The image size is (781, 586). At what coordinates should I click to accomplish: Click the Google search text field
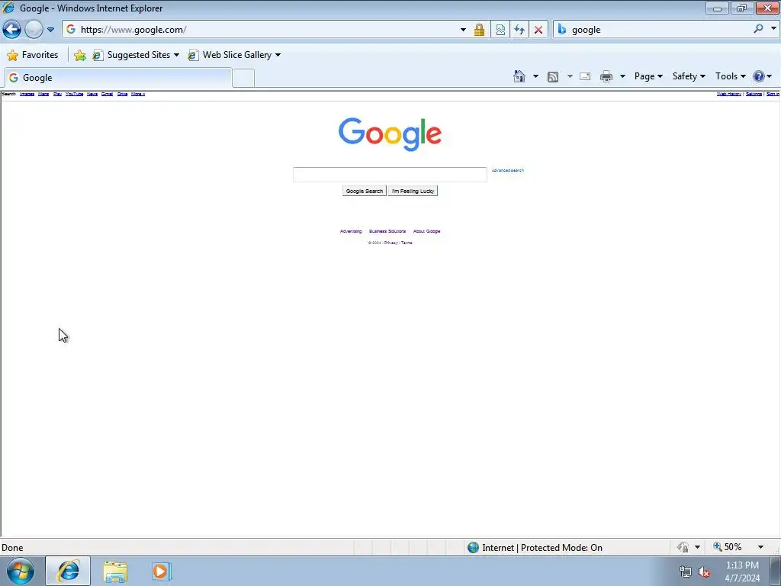click(390, 175)
